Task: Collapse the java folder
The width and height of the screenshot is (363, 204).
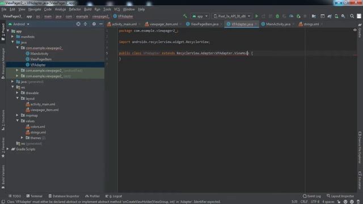Action: [12, 42]
